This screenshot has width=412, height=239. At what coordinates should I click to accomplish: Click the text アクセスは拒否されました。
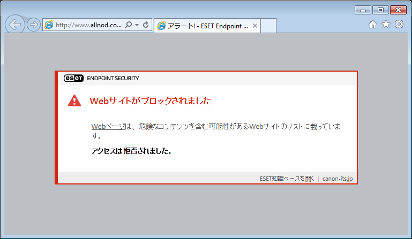click(x=131, y=151)
